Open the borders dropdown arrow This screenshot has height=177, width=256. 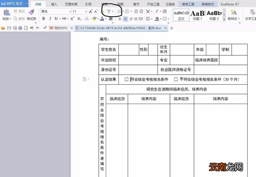click(x=168, y=19)
